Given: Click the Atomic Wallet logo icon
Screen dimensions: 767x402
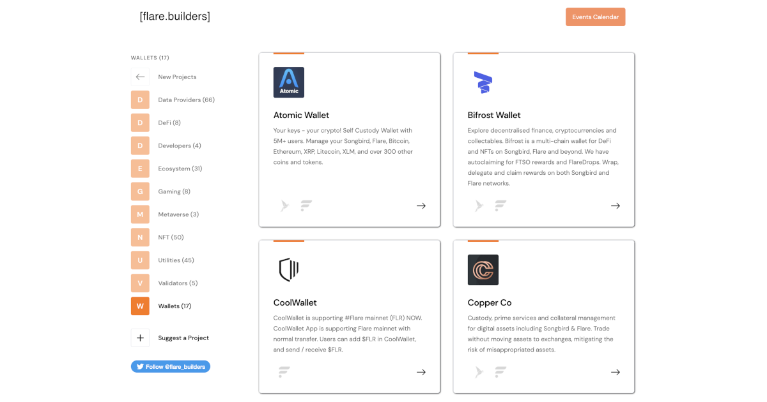Looking at the screenshot, I should click(289, 82).
